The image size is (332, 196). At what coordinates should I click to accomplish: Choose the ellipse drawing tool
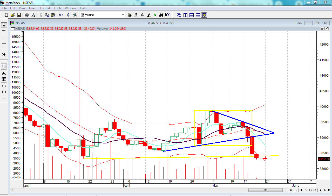(x=4, y=86)
